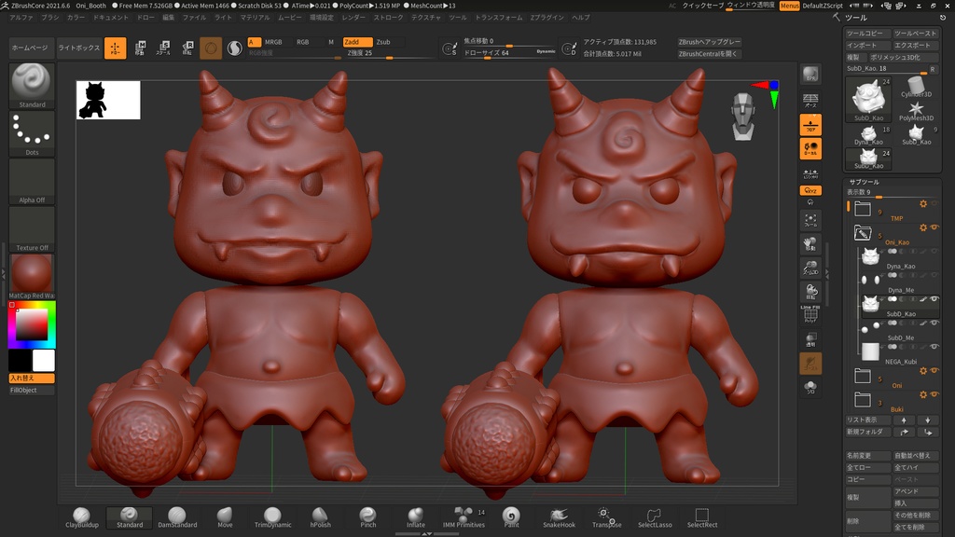Open the アルファ menu
The image size is (955, 537).
tap(21, 18)
